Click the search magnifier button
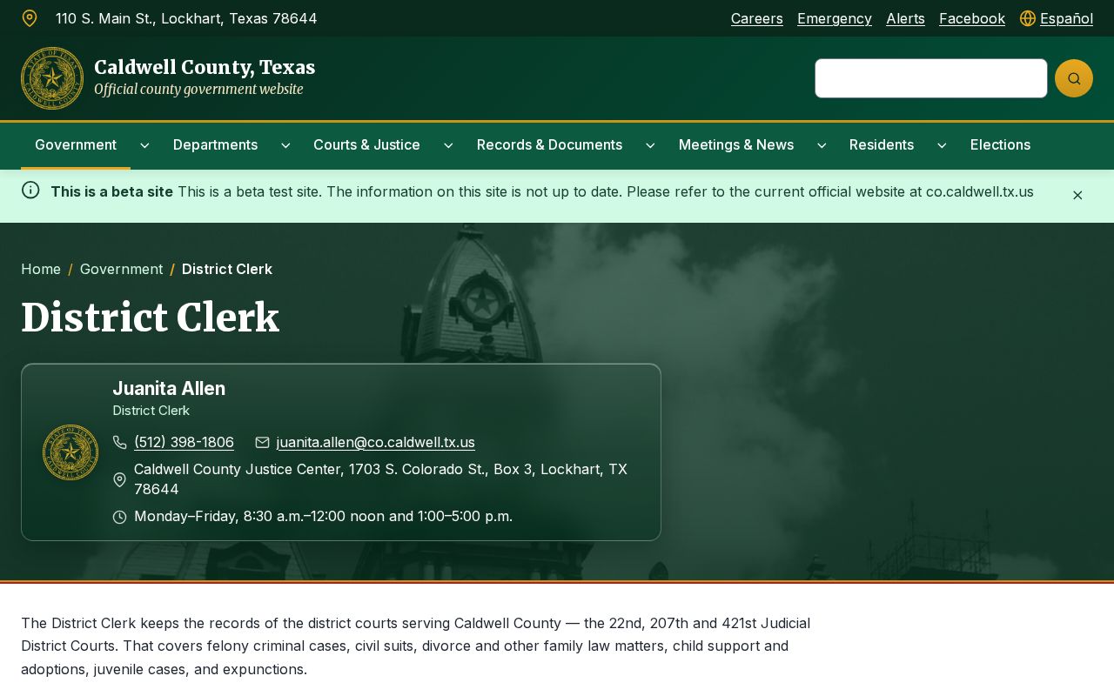The height and width of the screenshot is (696, 1114). pyautogui.click(x=1074, y=78)
